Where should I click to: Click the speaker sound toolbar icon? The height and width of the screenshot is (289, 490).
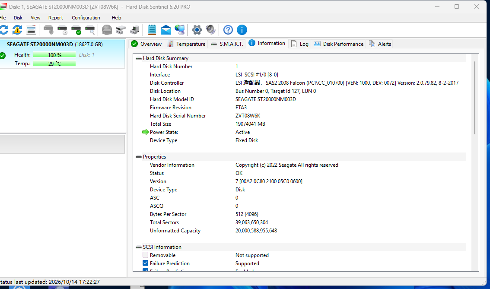pos(210,30)
